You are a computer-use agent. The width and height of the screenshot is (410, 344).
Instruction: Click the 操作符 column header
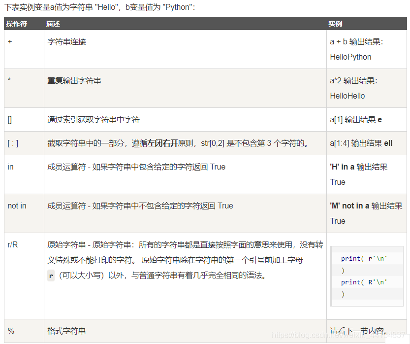(x=16, y=24)
